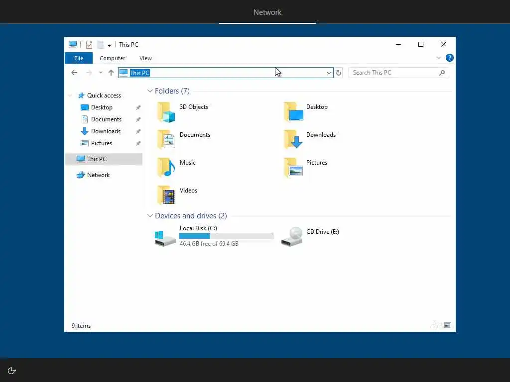Refresh the This PC view
This screenshot has height=382, width=510.
point(339,73)
